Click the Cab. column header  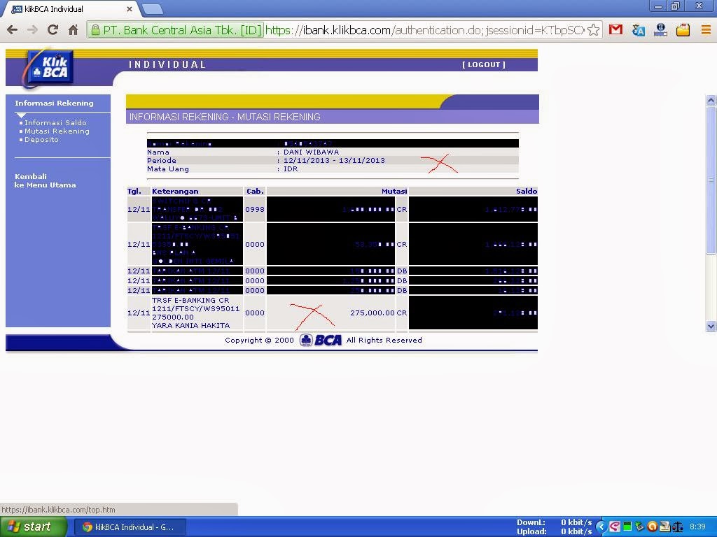[x=255, y=192]
